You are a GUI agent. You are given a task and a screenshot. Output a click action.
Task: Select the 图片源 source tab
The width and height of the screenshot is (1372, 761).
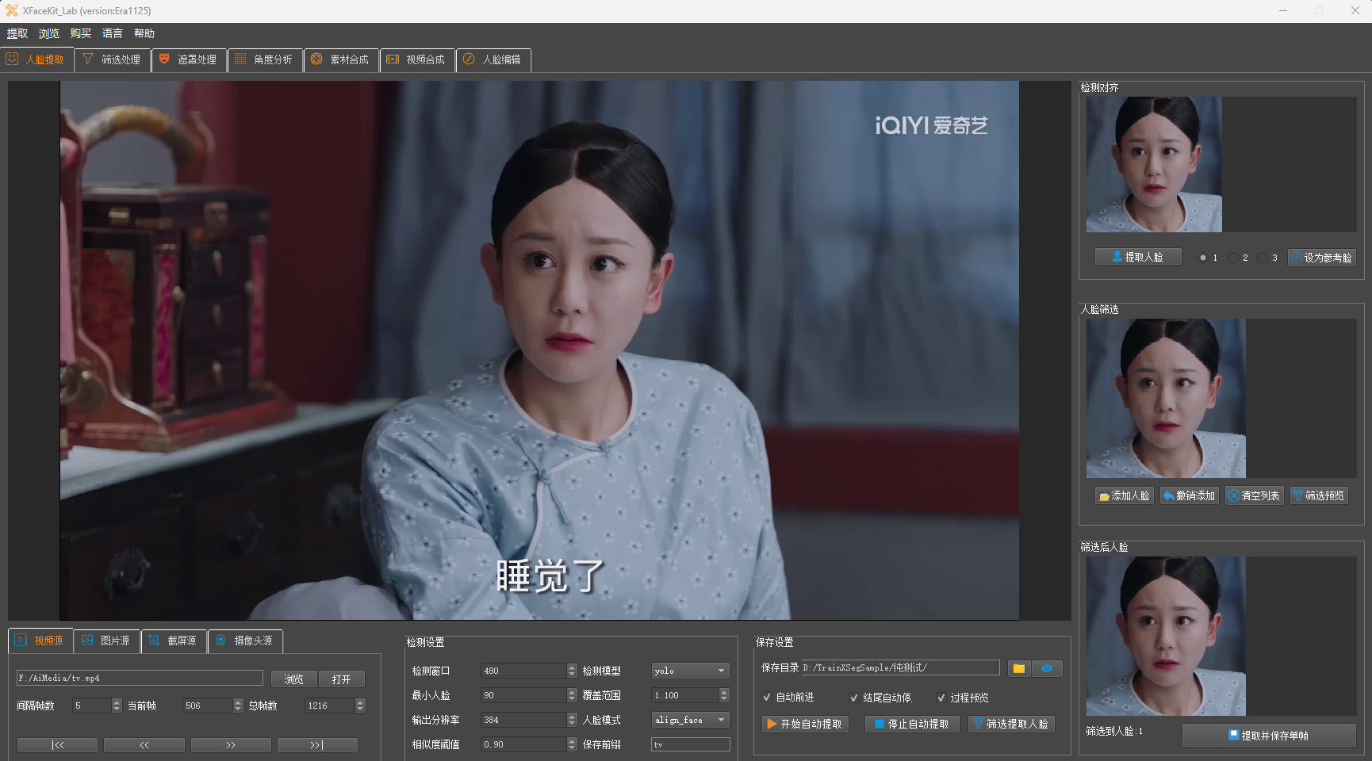coord(107,641)
